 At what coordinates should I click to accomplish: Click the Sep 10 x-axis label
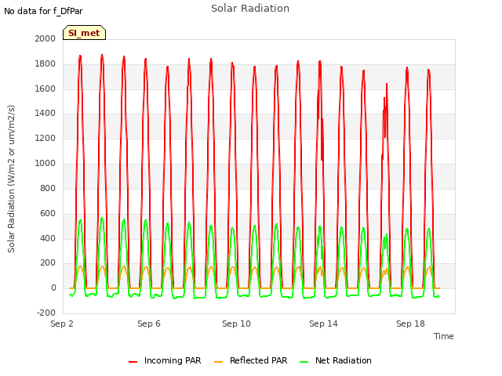tap(236, 324)
